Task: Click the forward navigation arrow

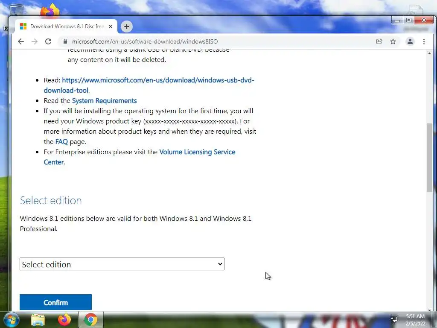Action: pos(35,41)
